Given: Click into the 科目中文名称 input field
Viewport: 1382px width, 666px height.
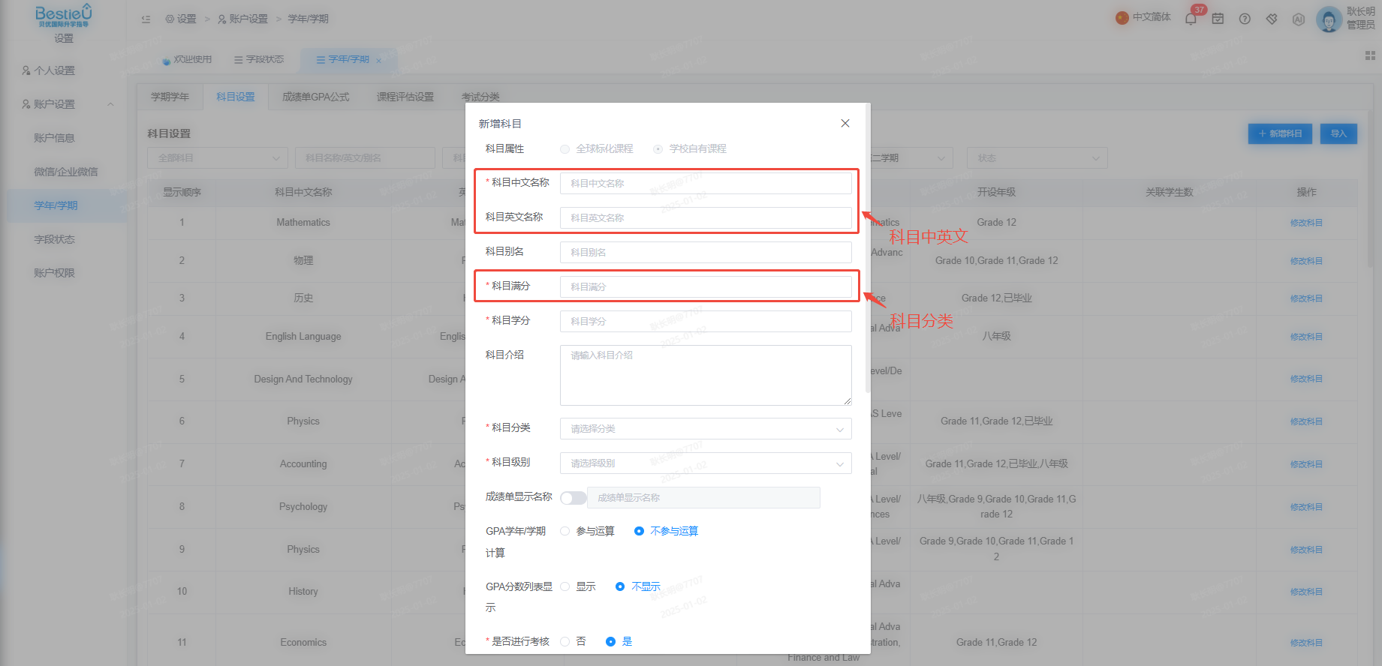Looking at the screenshot, I should [706, 183].
